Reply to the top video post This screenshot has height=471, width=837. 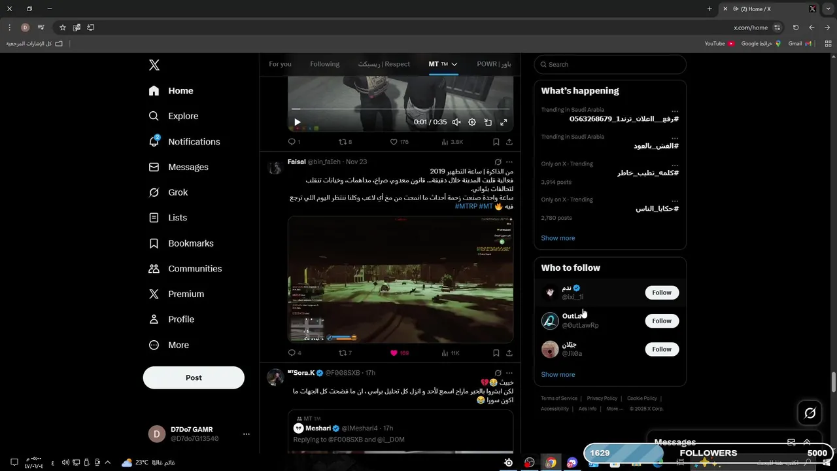pyautogui.click(x=294, y=141)
